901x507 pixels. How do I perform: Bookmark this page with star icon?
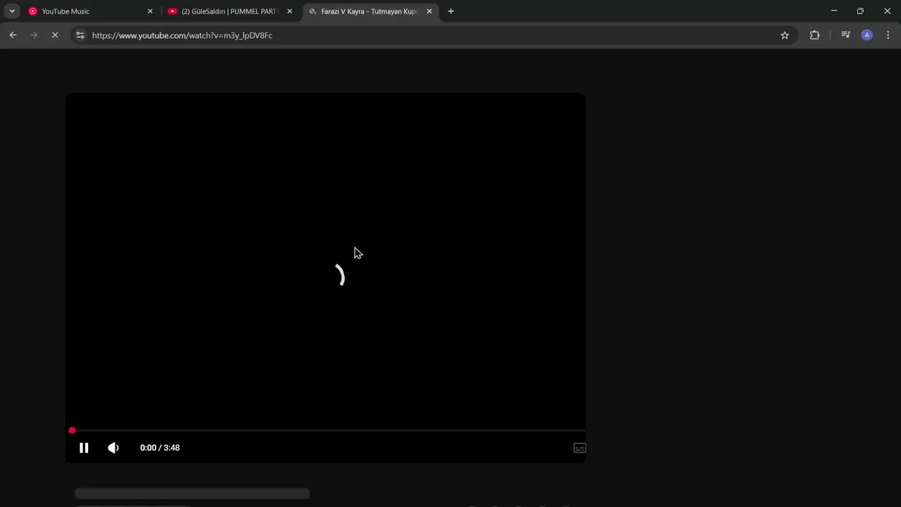pos(785,35)
